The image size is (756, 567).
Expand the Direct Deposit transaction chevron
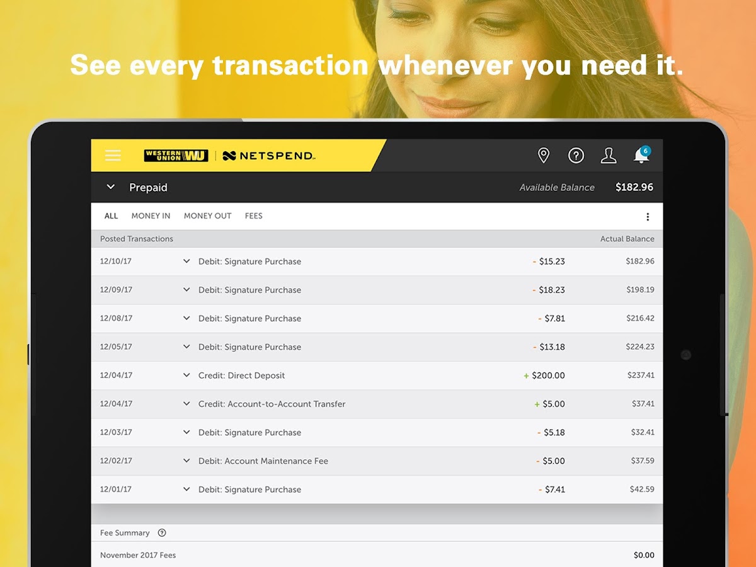click(186, 375)
